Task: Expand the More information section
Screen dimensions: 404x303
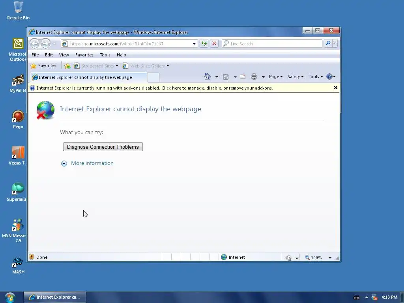Action: [x=87, y=163]
